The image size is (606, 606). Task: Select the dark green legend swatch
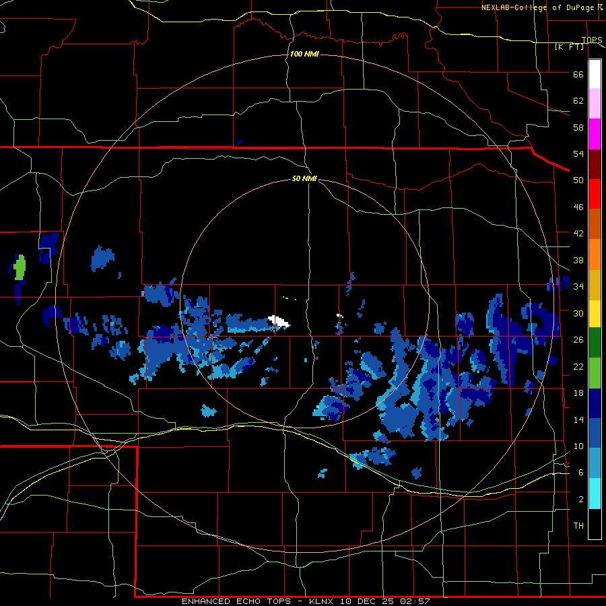595,343
